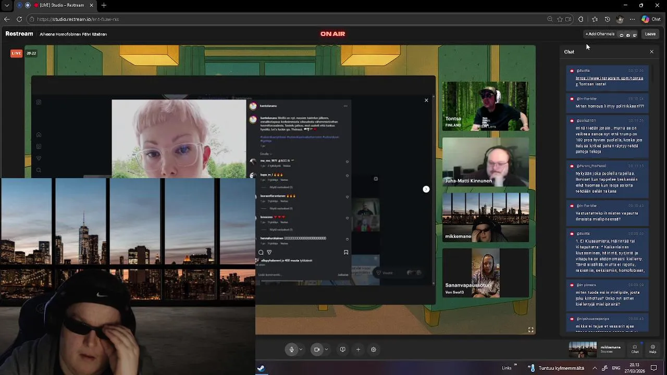Open studio settings gear icon
The width and height of the screenshot is (667, 375).
[374, 349]
